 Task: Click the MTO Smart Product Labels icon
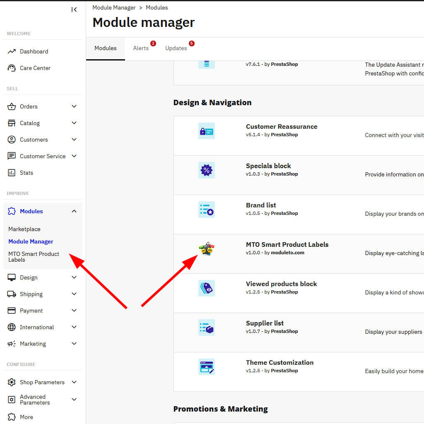pos(206,249)
